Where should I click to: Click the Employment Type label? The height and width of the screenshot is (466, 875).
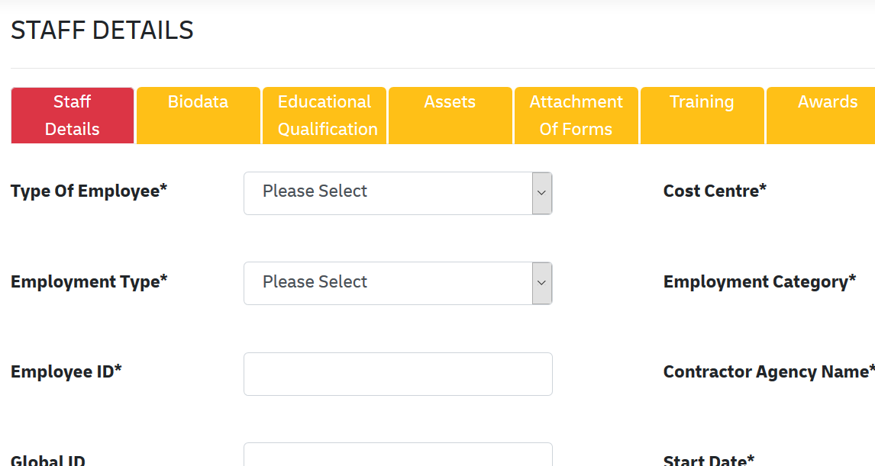(89, 281)
